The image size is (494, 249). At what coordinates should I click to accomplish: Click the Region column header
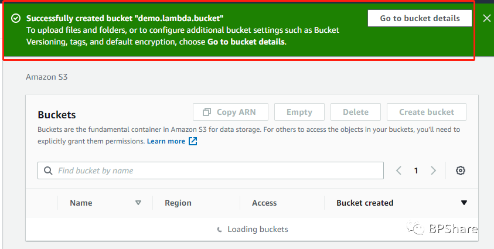tap(178, 203)
